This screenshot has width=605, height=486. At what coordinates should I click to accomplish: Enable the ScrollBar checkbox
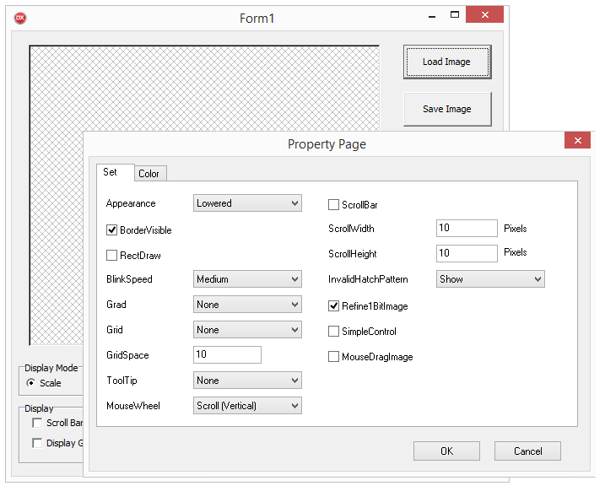click(x=334, y=204)
